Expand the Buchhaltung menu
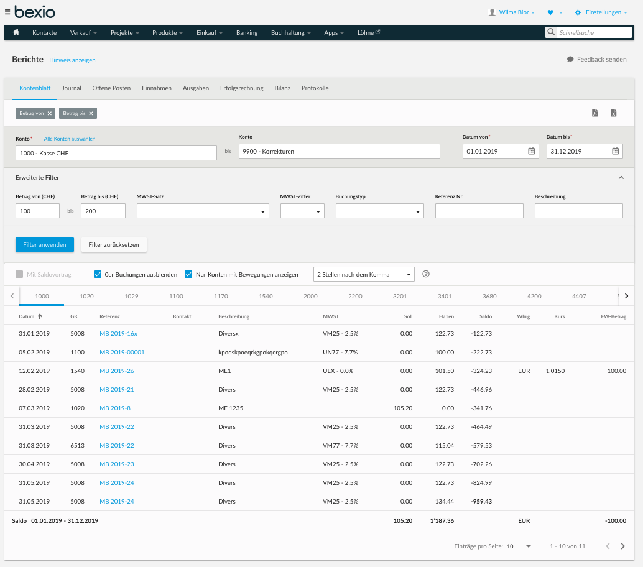Image resolution: width=643 pixels, height=567 pixels. [x=291, y=32]
